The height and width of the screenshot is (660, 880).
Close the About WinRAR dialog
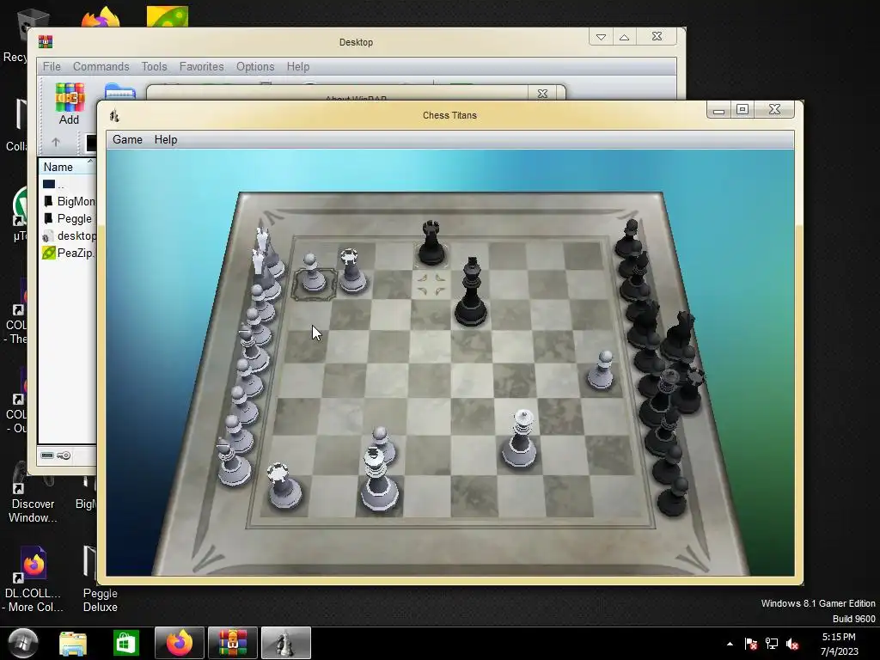[543, 94]
